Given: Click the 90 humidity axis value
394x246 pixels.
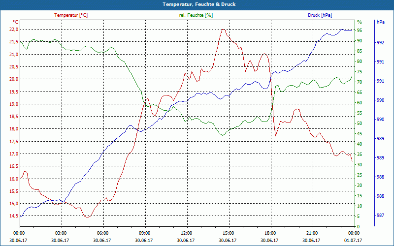Looking at the screenshot, I should click(360, 41).
